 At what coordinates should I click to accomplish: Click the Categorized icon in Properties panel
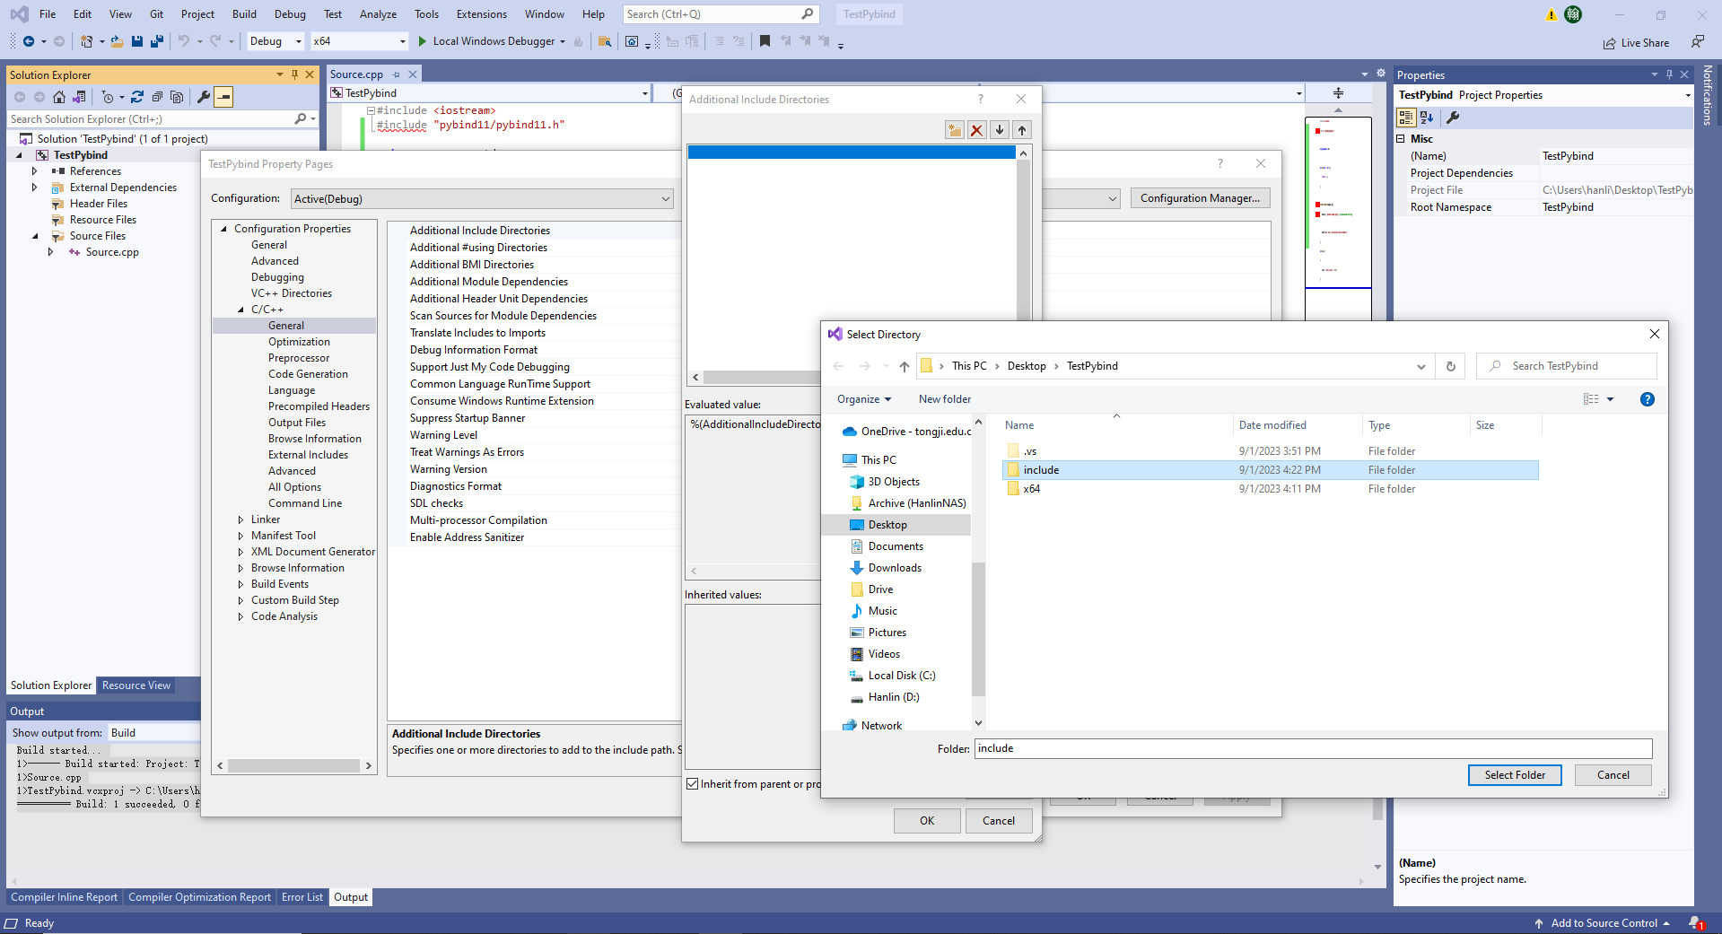coord(1406,118)
